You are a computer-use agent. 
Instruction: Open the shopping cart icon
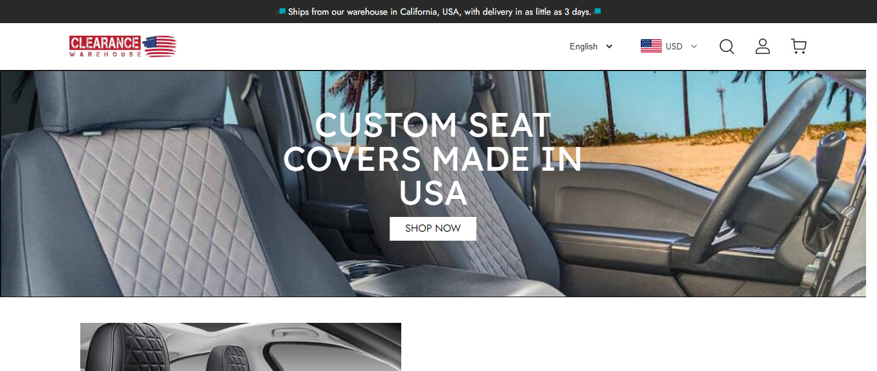(799, 46)
